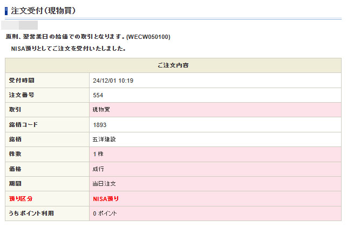347x227 pixels.
Task: Click the うちポイント利用 row label
Action: click(x=31, y=213)
